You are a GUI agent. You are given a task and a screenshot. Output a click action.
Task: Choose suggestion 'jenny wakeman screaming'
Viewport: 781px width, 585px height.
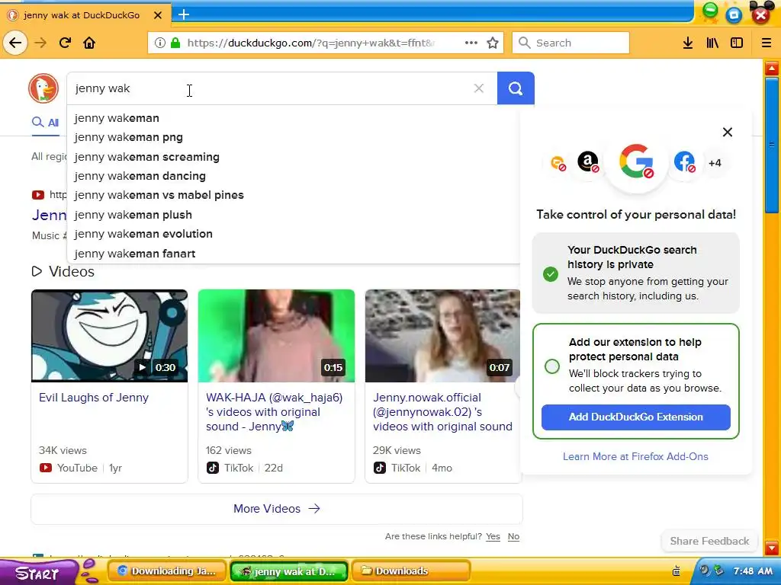[294, 157]
